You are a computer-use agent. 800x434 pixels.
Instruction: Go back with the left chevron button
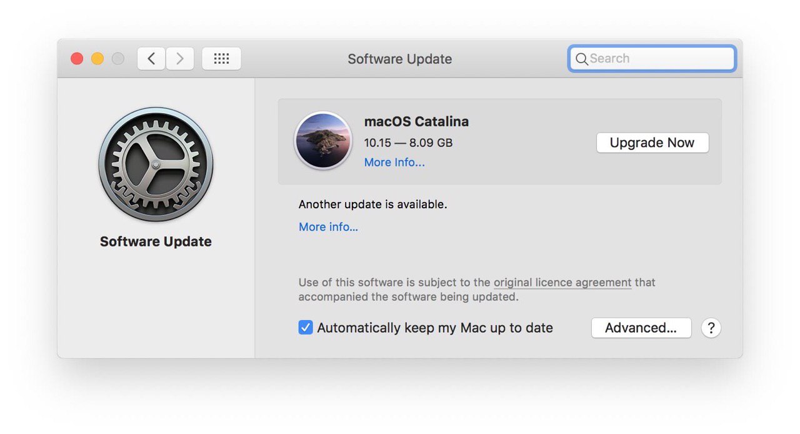151,59
